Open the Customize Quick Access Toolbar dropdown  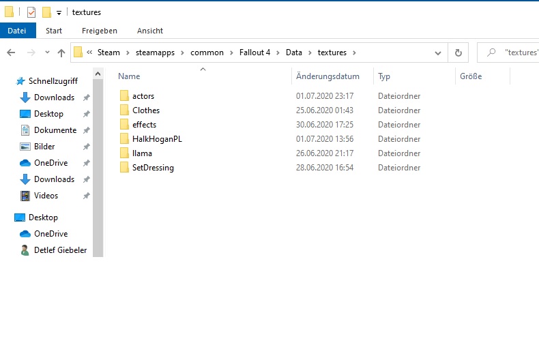(x=59, y=12)
